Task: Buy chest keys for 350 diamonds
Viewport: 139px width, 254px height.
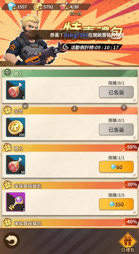Action: [116, 204]
